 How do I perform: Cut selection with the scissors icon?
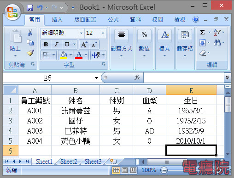coord(30,33)
